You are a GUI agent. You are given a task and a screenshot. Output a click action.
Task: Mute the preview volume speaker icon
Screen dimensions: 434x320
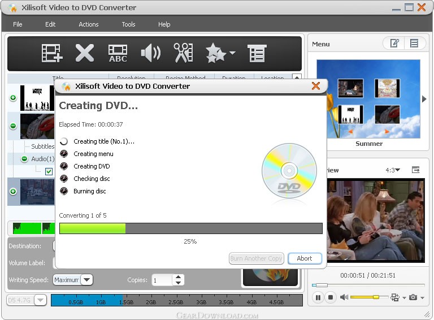(344, 297)
